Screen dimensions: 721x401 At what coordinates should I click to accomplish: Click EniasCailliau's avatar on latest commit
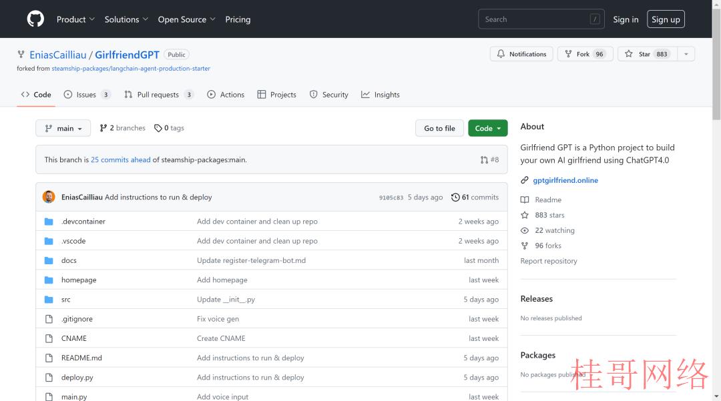[49, 197]
